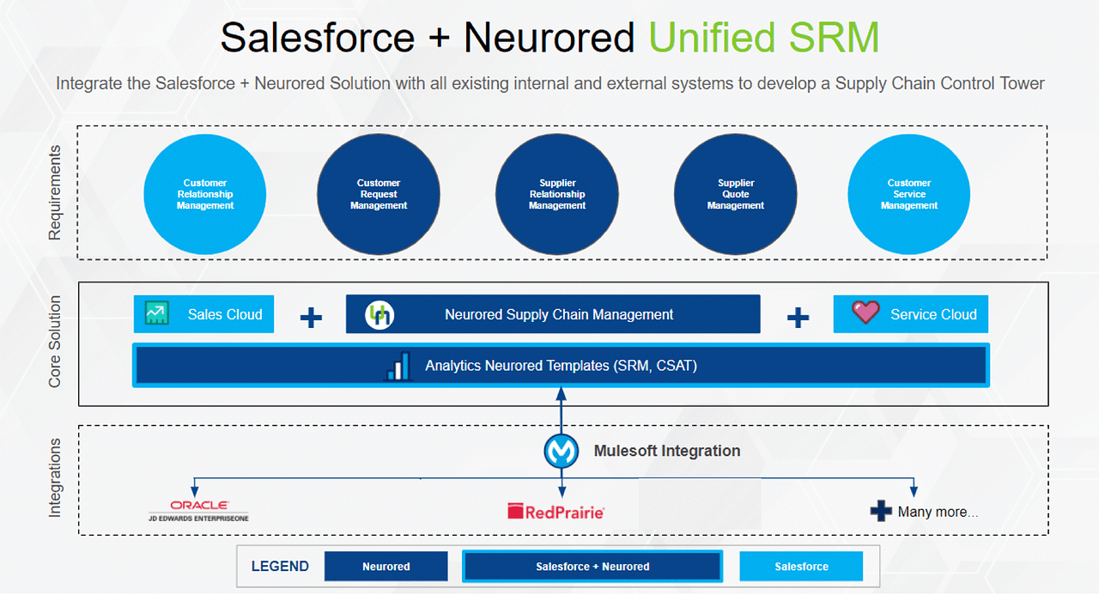This screenshot has width=1099, height=595.
Task: Select the Salesforce + Neurored legend entry
Action: click(592, 566)
